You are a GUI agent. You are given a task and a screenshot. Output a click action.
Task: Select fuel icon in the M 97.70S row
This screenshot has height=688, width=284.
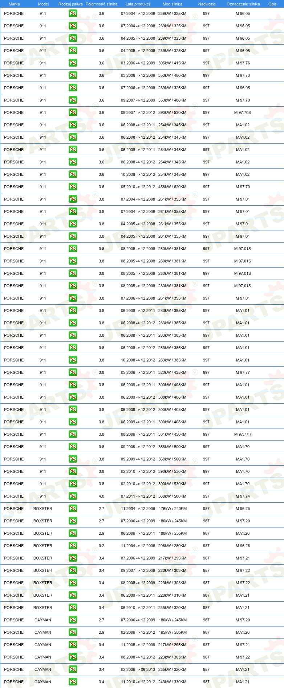[x=73, y=112]
